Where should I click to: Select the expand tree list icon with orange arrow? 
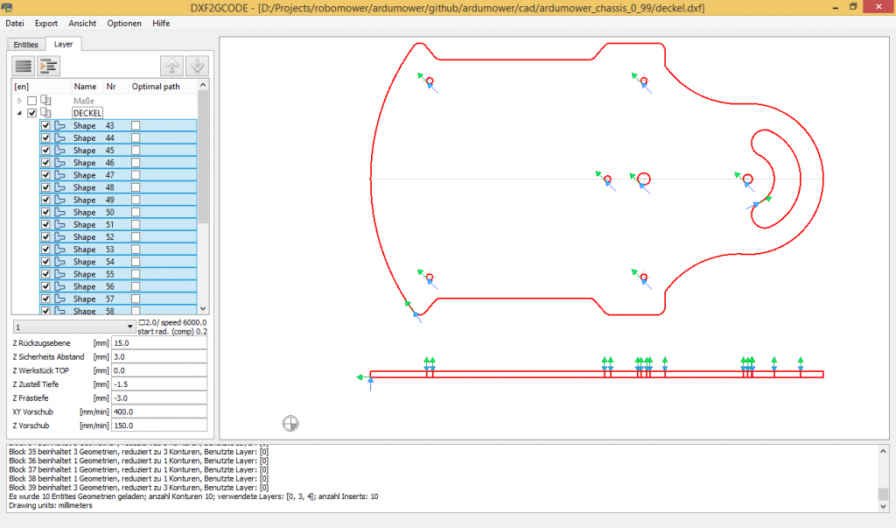tap(48, 65)
